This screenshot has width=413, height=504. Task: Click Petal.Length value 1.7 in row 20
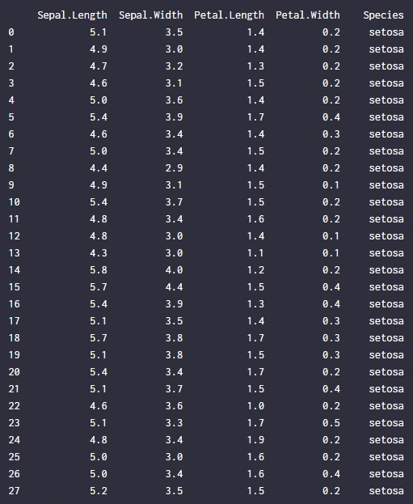pos(255,372)
